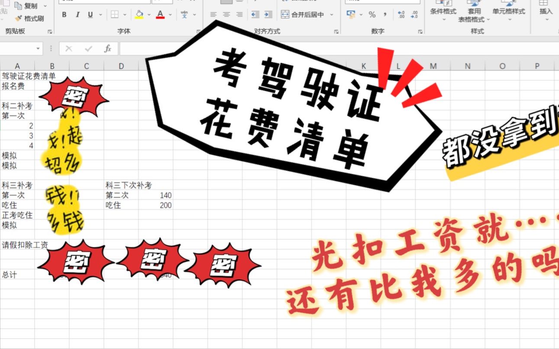Viewport: 559px width, 349px height.
Task: Apply percent style
Action: coord(372,15)
